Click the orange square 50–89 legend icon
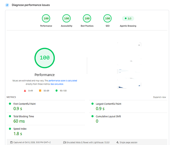177x145 pixels. pos(40,91)
